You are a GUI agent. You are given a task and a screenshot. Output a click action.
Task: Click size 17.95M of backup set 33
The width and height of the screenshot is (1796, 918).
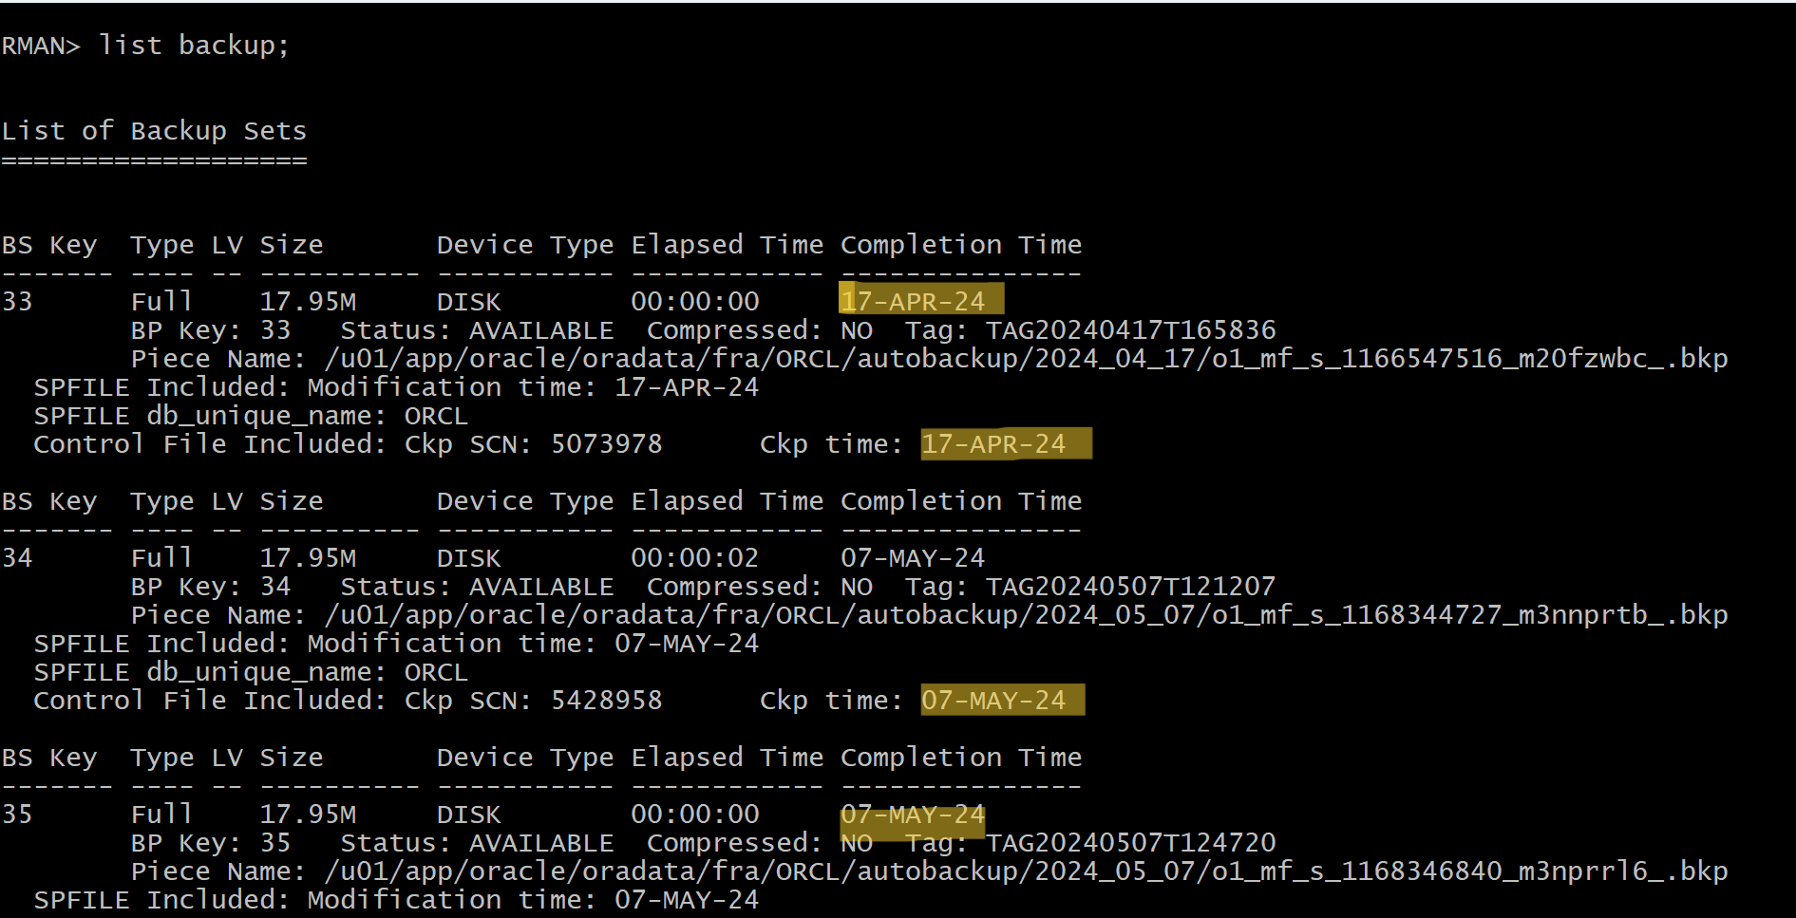tap(308, 302)
